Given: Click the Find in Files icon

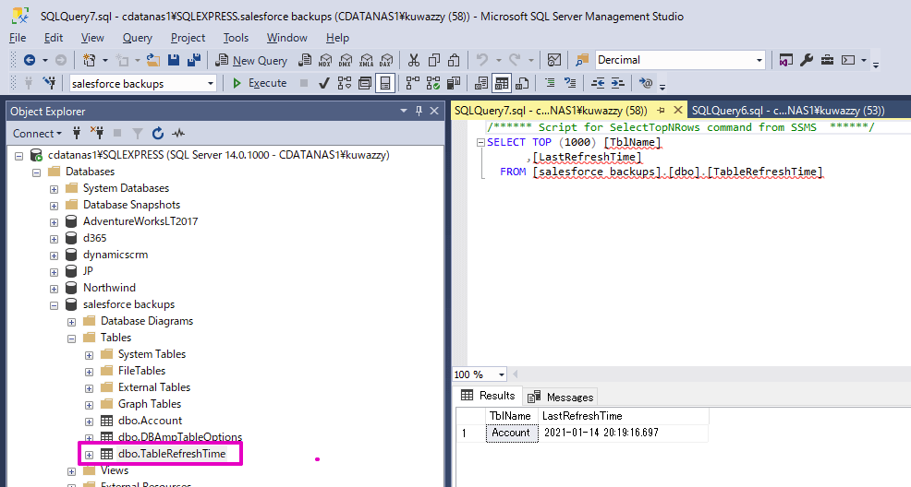Looking at the screenshot, I should click(581, 60).
